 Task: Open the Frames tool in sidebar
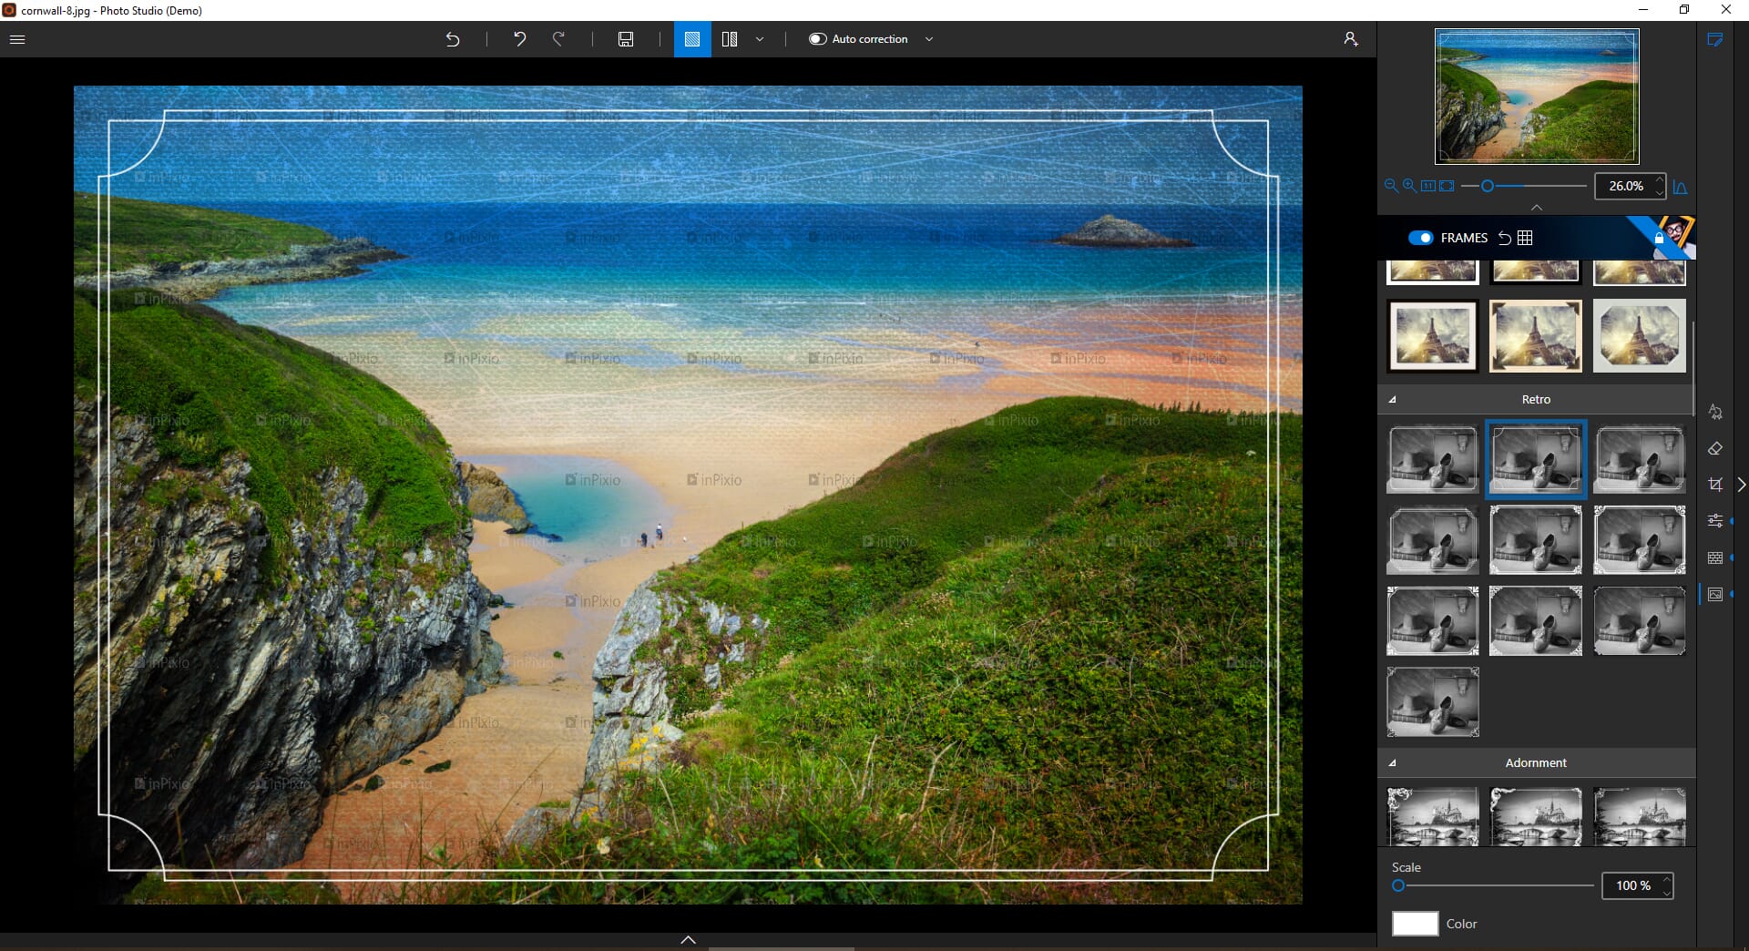click(x=1715, y=594)
